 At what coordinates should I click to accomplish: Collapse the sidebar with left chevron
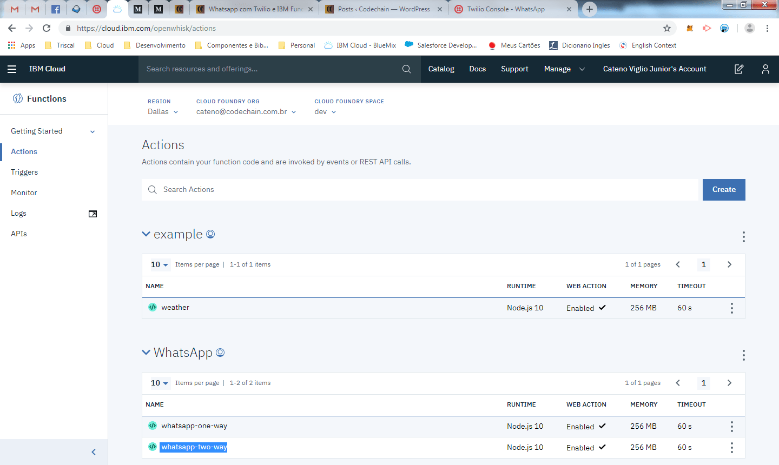(x=94, y=452)
